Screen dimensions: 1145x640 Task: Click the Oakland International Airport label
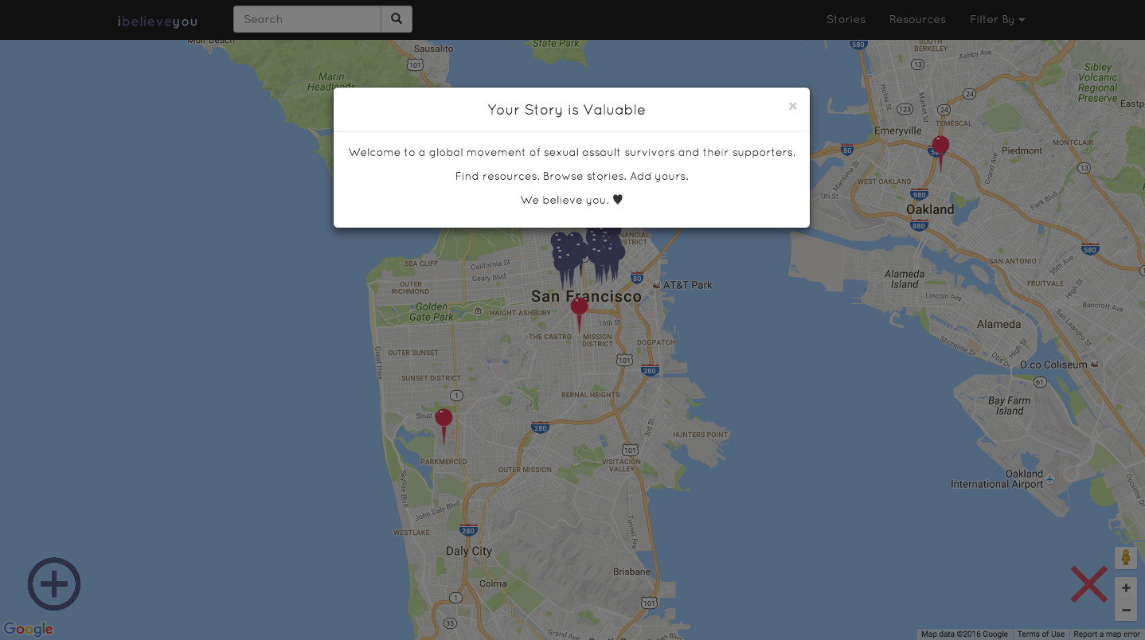(997, 478)
